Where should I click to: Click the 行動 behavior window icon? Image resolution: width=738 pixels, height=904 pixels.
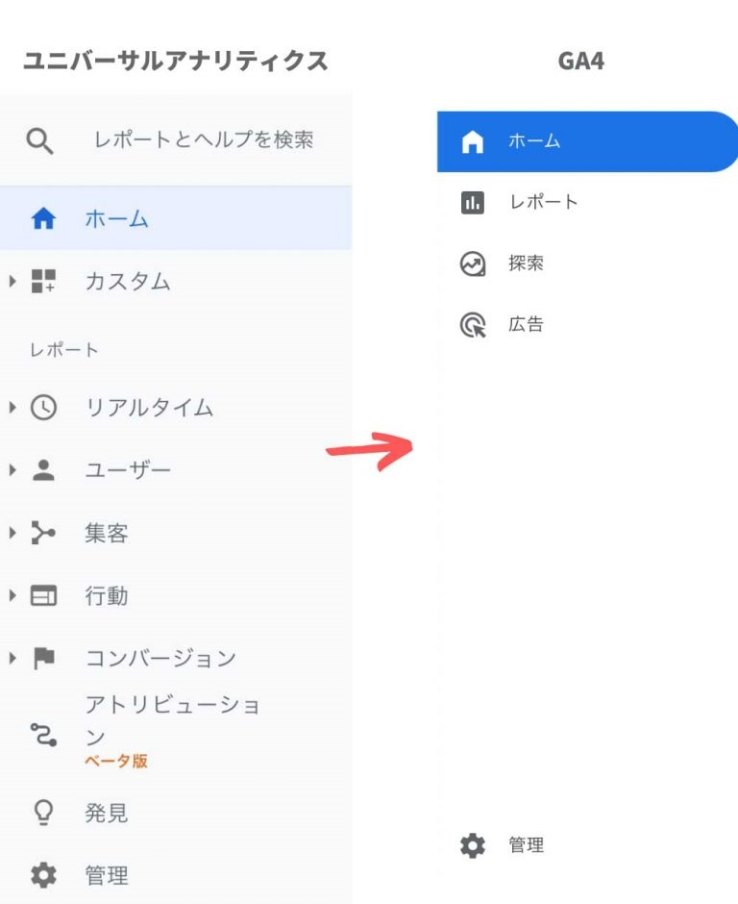[43, 595]
